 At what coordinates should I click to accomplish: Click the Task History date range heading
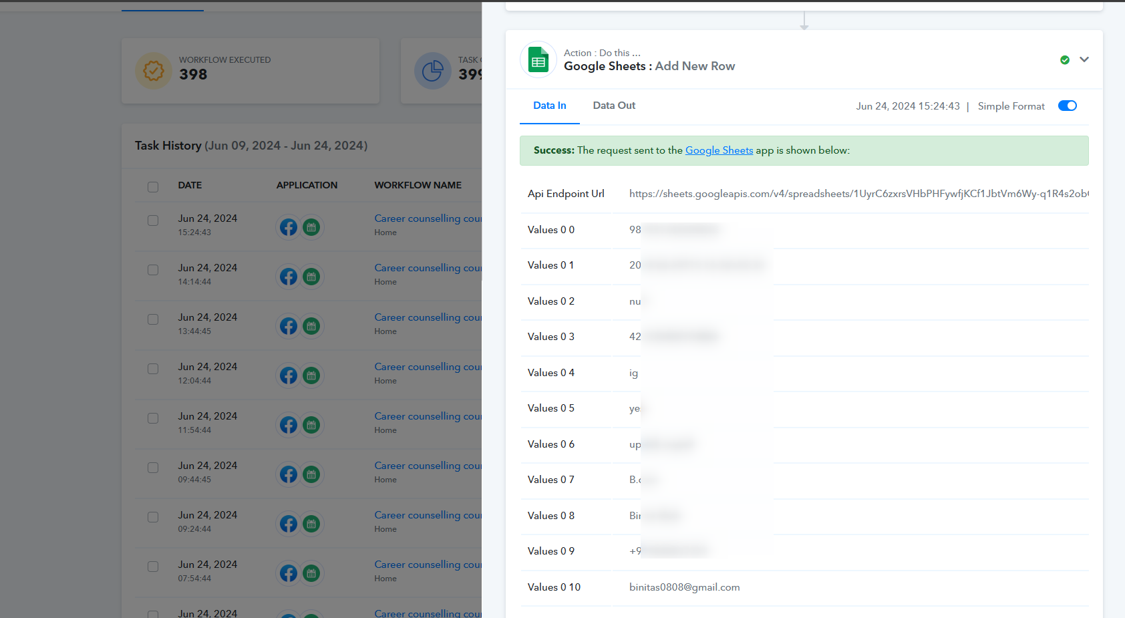[x=251, y=146]
